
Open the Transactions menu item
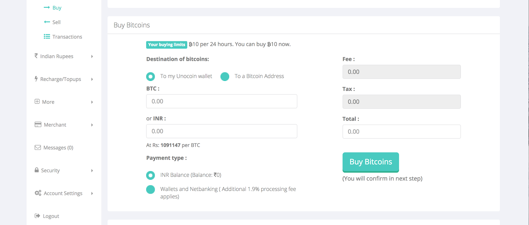[67, 37]
